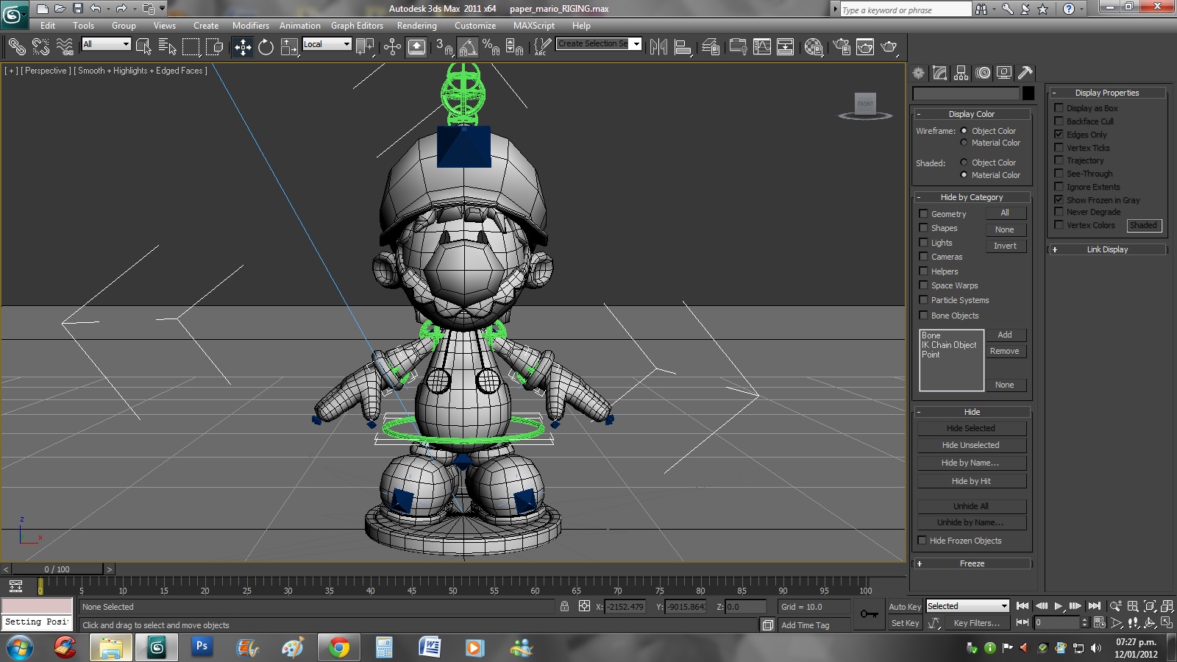This screenshot has width=1177, height=662.
Task: Open the Material Editor
Action: (813, 47)
